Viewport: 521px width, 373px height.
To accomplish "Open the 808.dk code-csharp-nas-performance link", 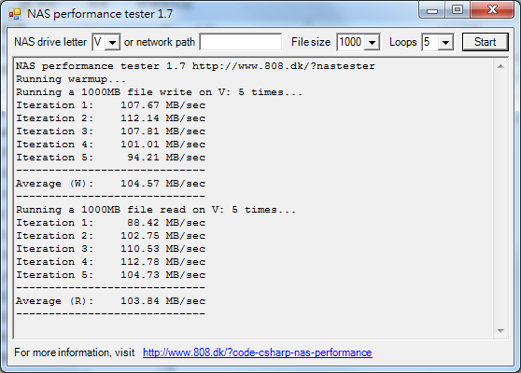I will (258, 352).
